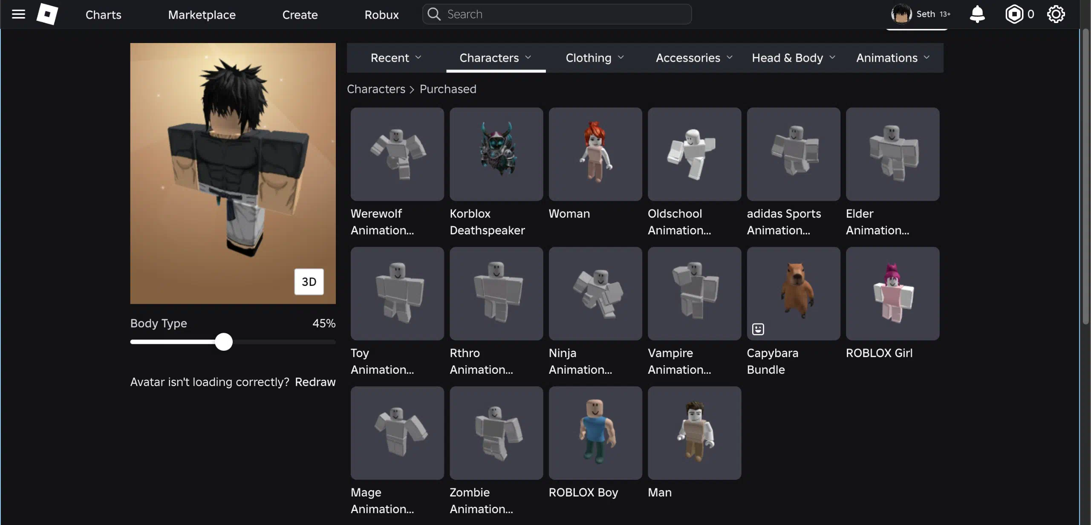Select the Man character thumbnail
The width and height of the screenshot is (1091, 525).
(694, 433)
